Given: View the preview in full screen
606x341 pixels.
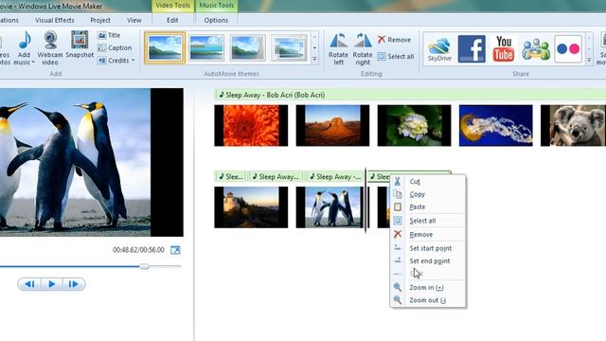Looking at the screenshot, I should [175, 250].
